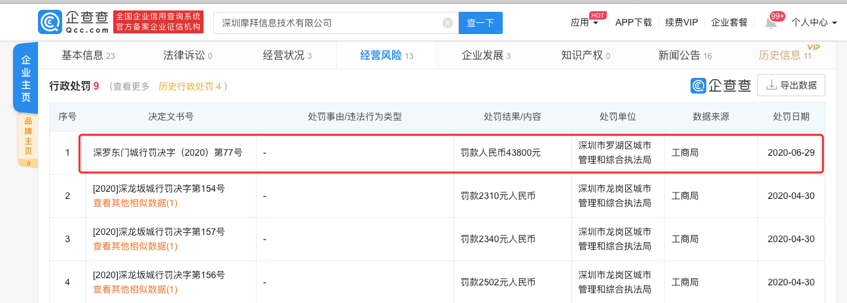Select the 企业主页 side tab
The image size is (847, 303).
coord(26,79)
